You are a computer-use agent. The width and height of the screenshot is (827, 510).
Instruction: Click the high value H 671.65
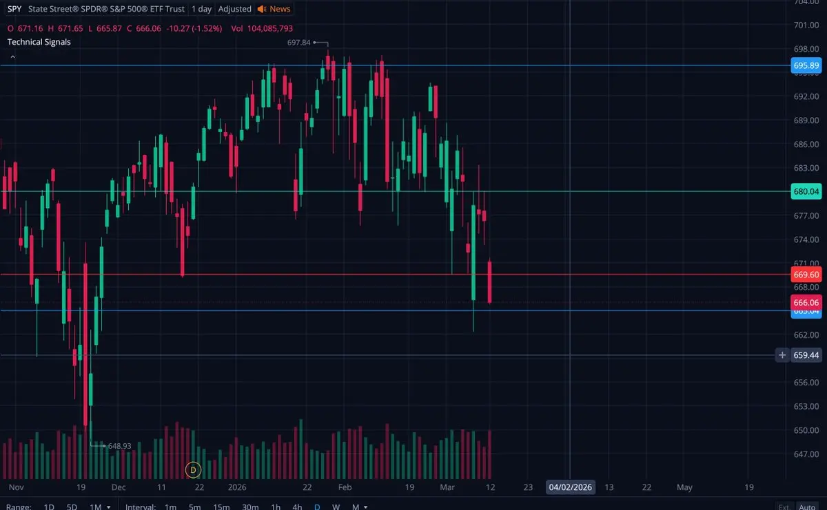pyautogui.click(x=66, y=28)
